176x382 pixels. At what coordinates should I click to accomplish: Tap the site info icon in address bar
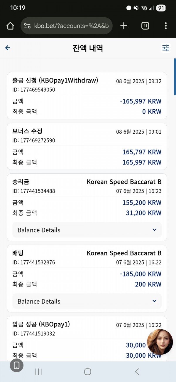(27, 26)
